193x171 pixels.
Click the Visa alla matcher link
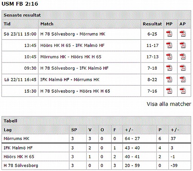tap(169, 104)
